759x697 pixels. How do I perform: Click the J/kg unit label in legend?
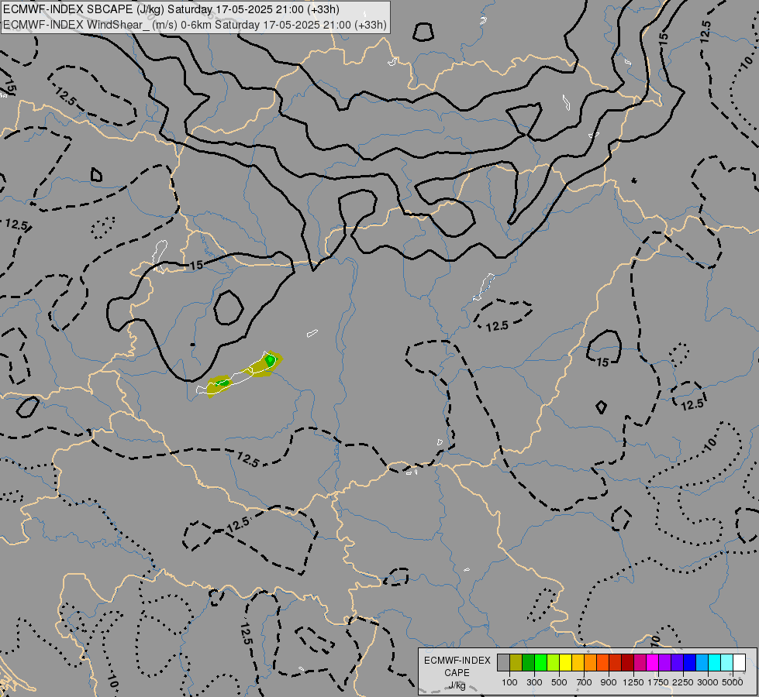click(x=457, y=685)
